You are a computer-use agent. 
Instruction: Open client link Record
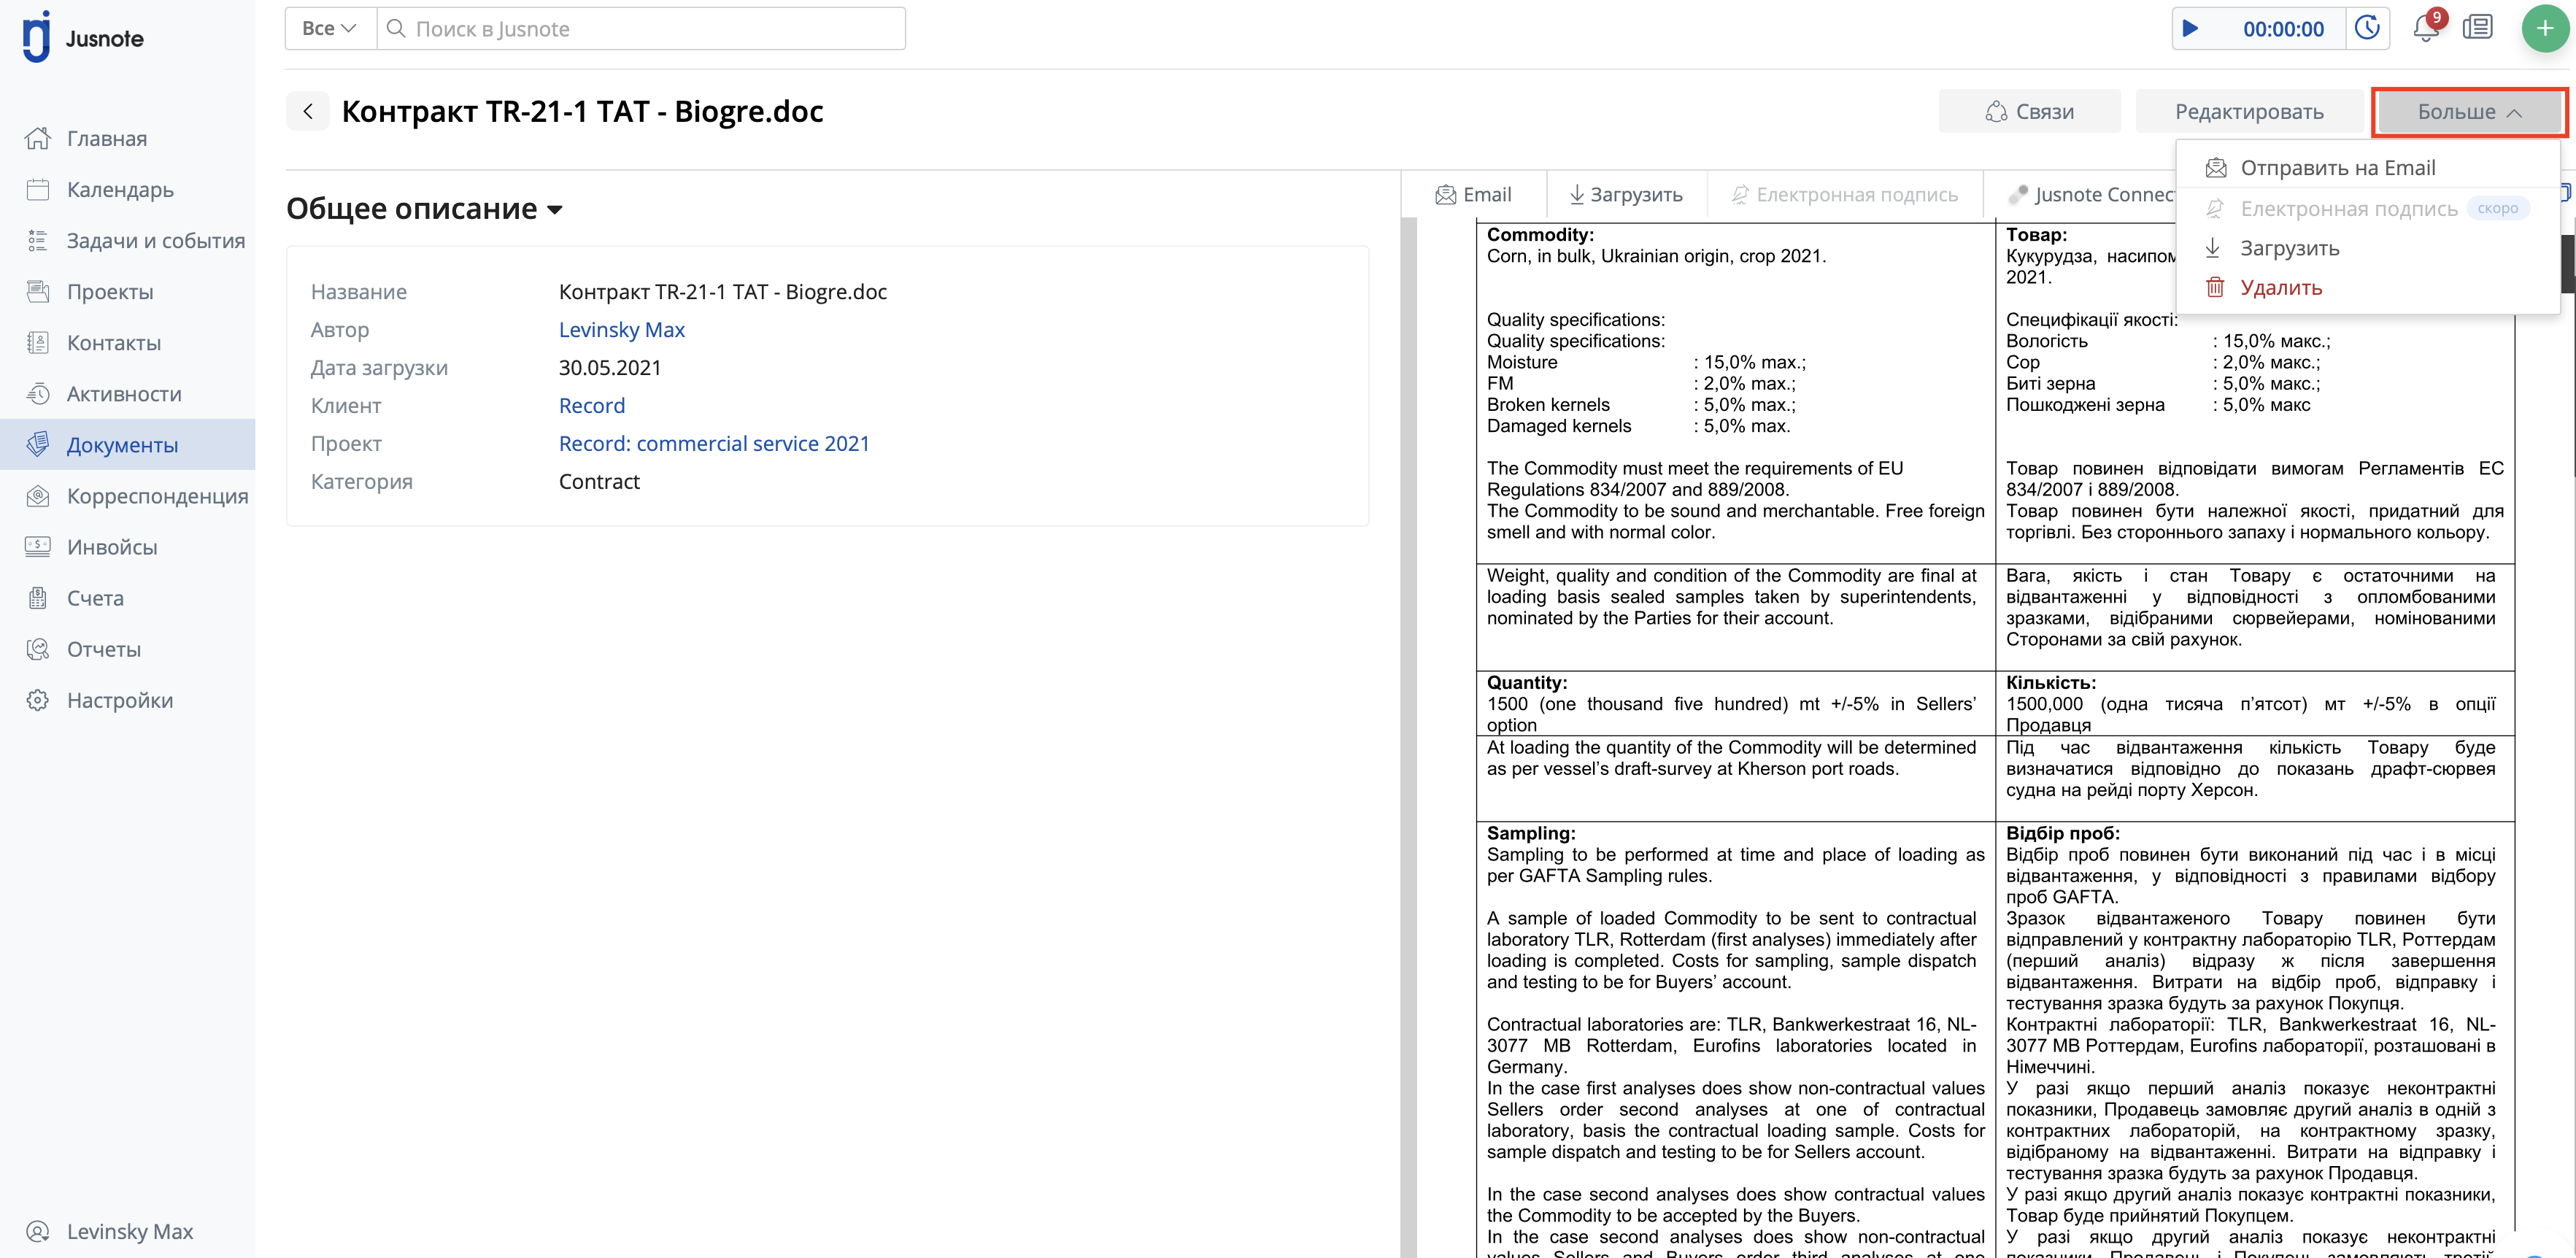click(591, 405)
